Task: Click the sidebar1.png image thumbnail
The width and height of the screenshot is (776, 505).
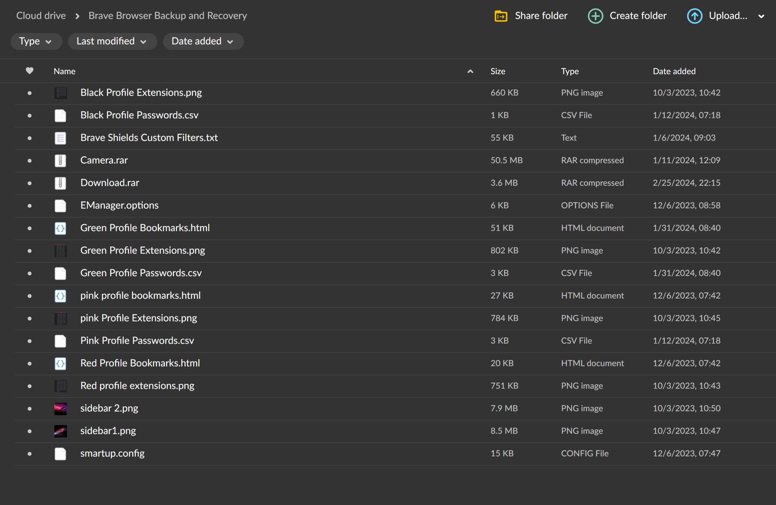Action: click(x=60, y=431)
